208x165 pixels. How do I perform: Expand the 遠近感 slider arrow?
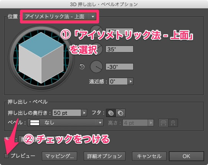[x=130, y=82]
